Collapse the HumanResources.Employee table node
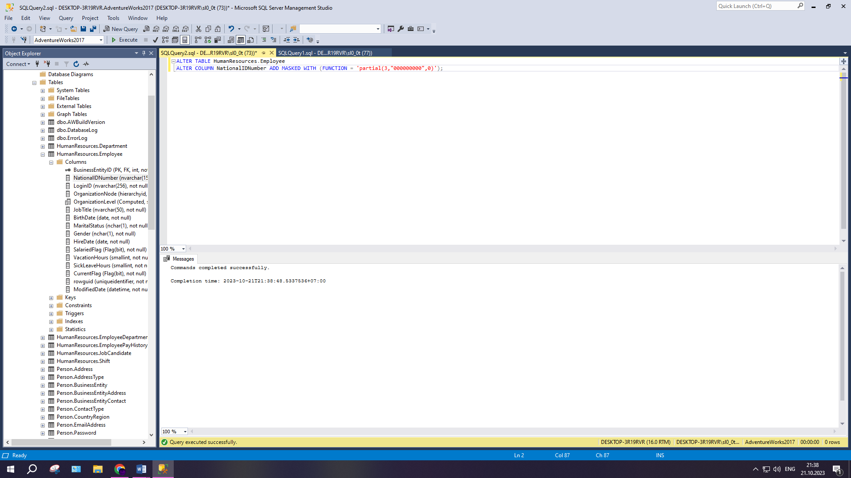Screen dimensions: 851x478 coord(43,154)
